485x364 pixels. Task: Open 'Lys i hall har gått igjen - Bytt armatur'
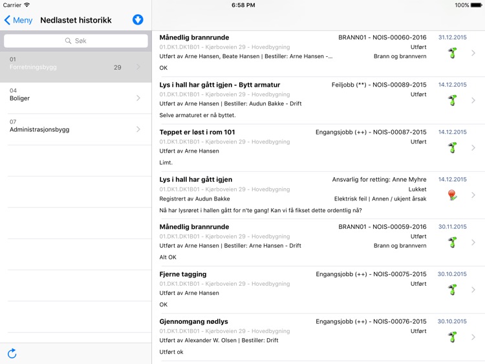coord(220,85)
